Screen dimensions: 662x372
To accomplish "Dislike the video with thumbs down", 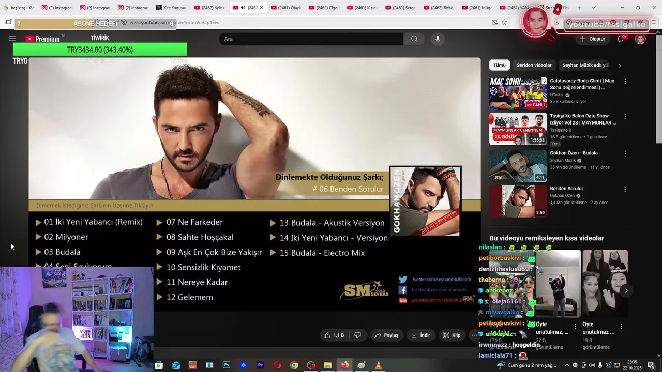I will coord(357,335).
